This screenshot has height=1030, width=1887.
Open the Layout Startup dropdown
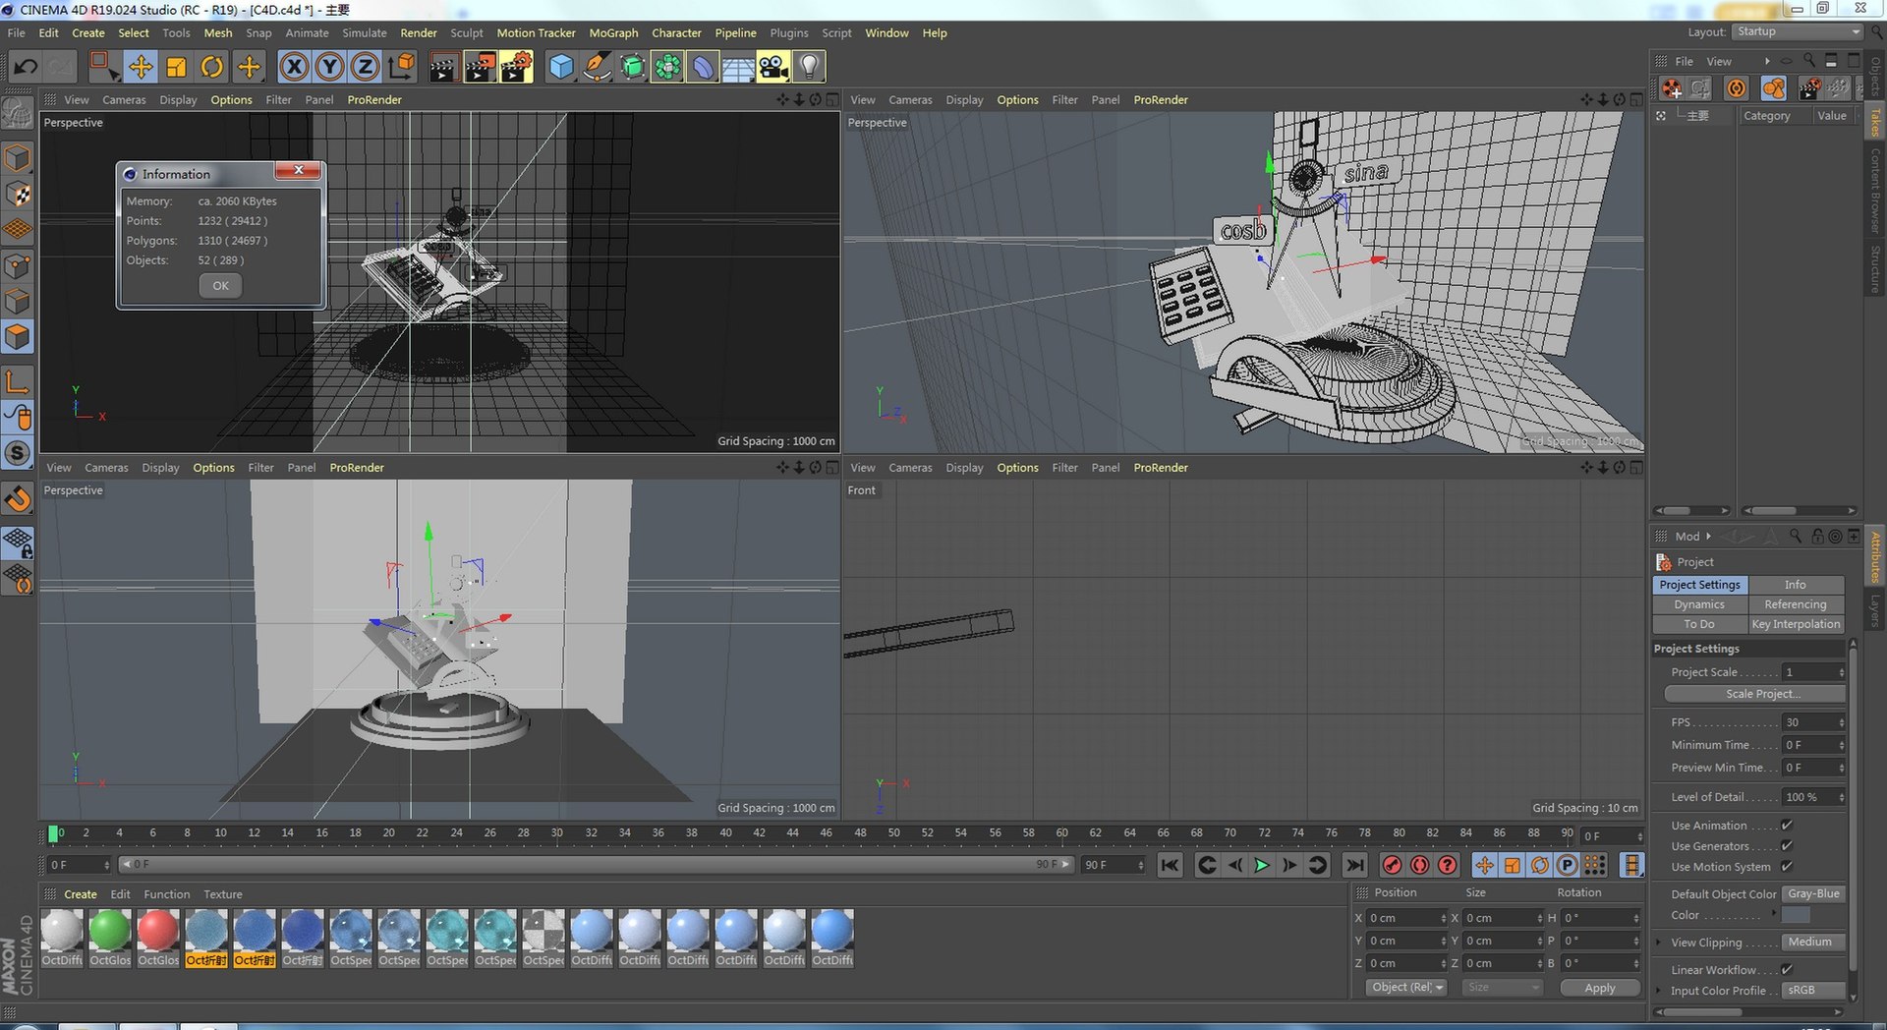1798,31
